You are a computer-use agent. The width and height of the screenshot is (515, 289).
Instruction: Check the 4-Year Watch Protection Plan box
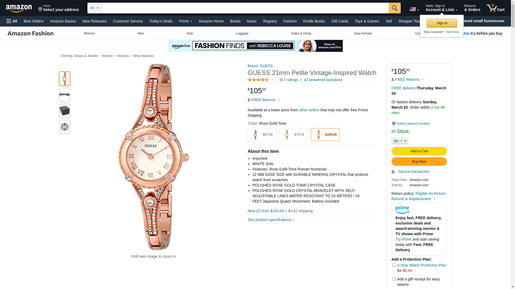tap(394, 265)
